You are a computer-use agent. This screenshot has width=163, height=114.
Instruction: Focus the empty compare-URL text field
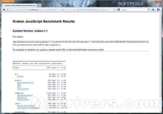(x=81, y=53)
